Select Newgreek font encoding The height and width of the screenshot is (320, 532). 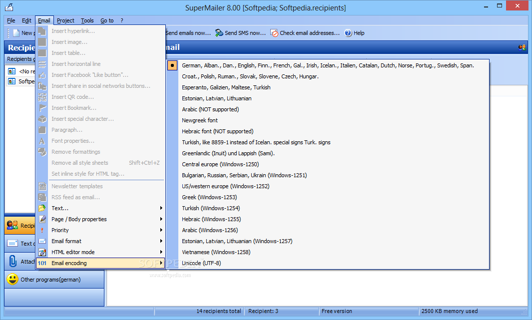click(x=328, y=120)
